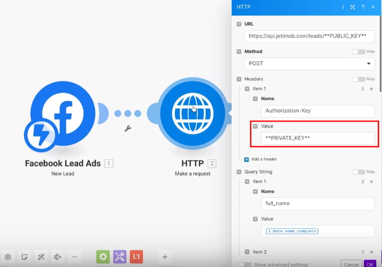Remove Headers Item 1 with X
The height and width of the screenshot is (267, 382).
(x=371, y=89)
